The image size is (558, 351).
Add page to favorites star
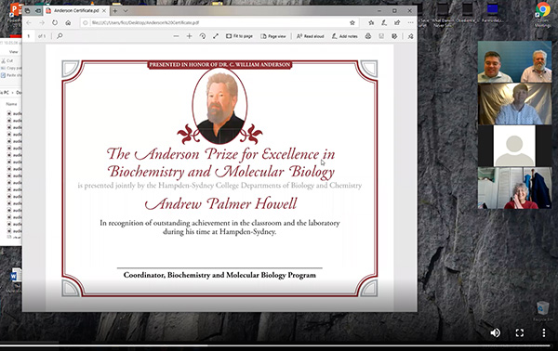(x=352, y=22)
